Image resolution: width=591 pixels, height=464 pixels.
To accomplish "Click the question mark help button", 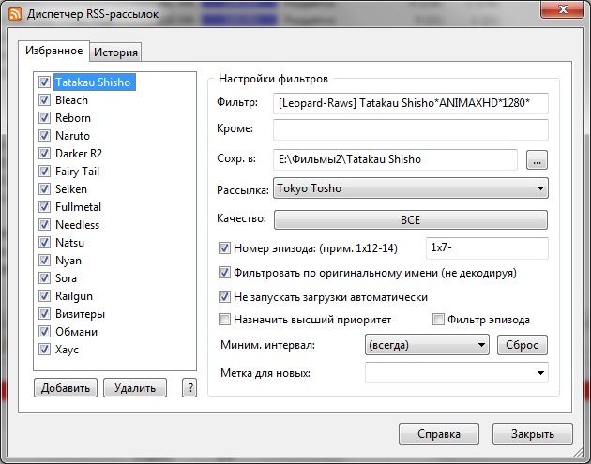I will click(191, 388).
